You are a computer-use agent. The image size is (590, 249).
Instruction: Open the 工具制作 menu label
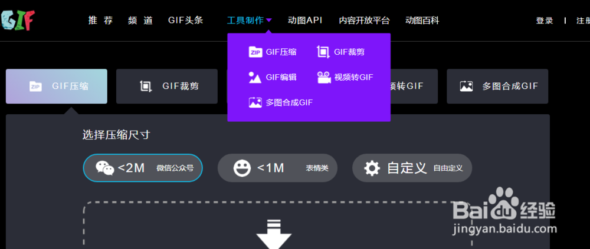pyautogui.click(x=245, y=20)
